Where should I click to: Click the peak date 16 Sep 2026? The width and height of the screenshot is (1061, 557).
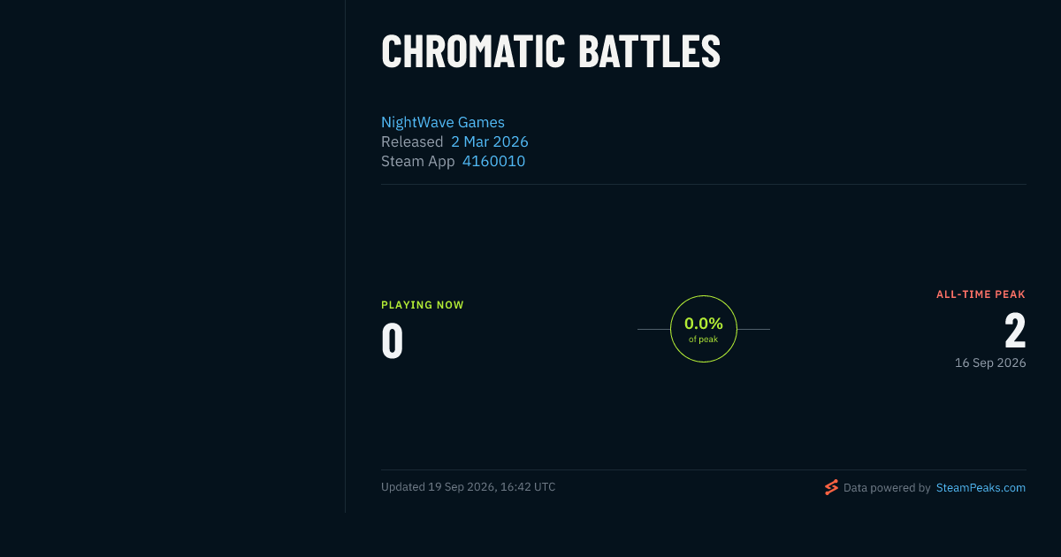tap(990, 362)
